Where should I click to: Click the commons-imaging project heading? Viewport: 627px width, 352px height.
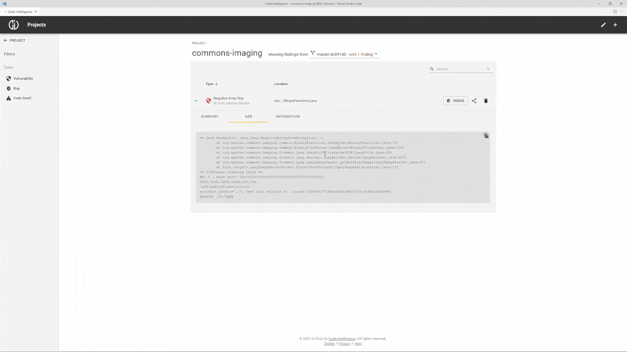click(227, 53)
